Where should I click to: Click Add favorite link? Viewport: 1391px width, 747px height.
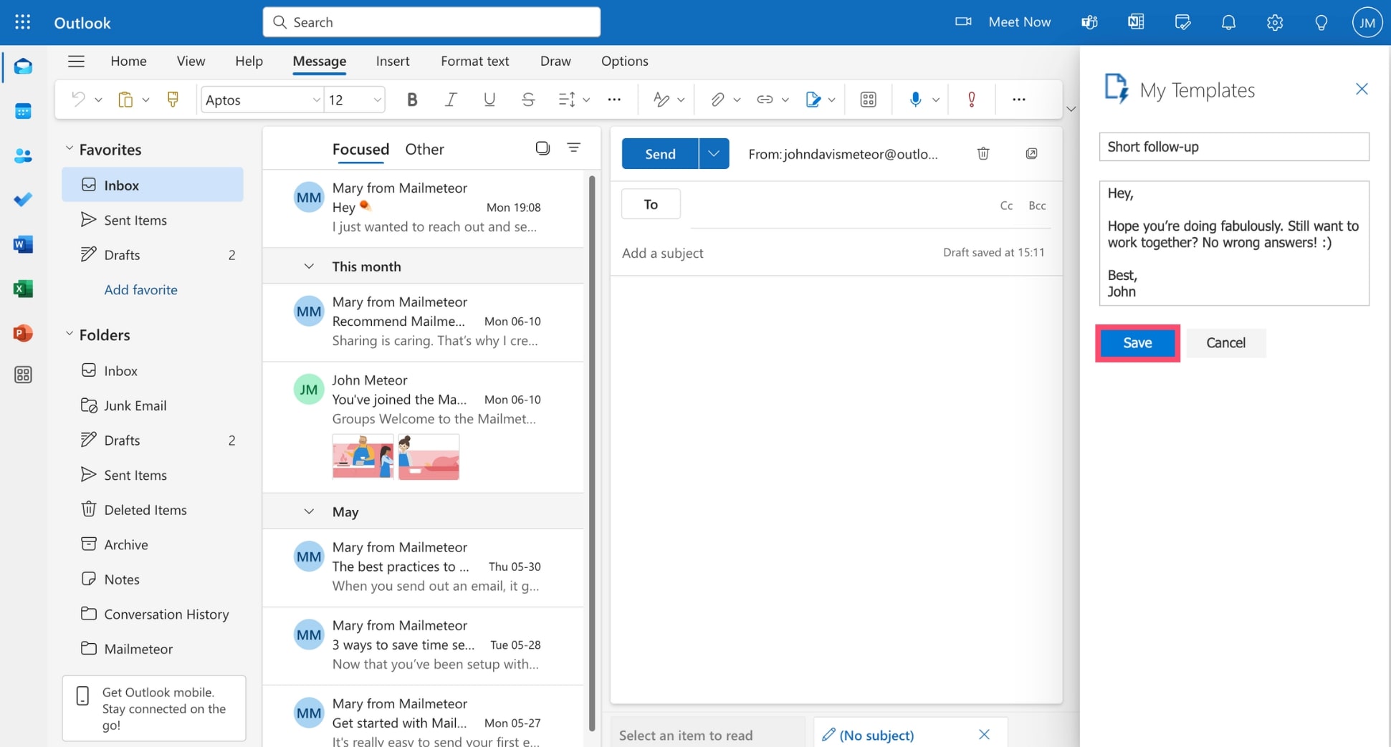140,289
